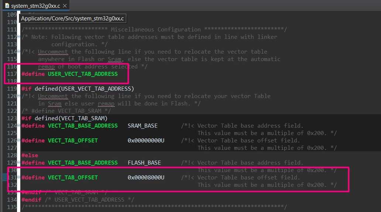Click the C file icon on the tab

coord(7,6)
